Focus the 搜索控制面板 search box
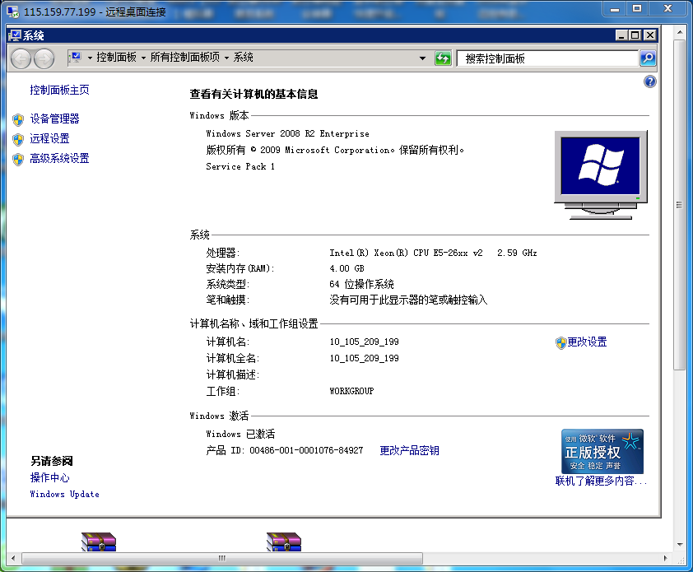Screen dimensions: 693x572 click(547, 58)
